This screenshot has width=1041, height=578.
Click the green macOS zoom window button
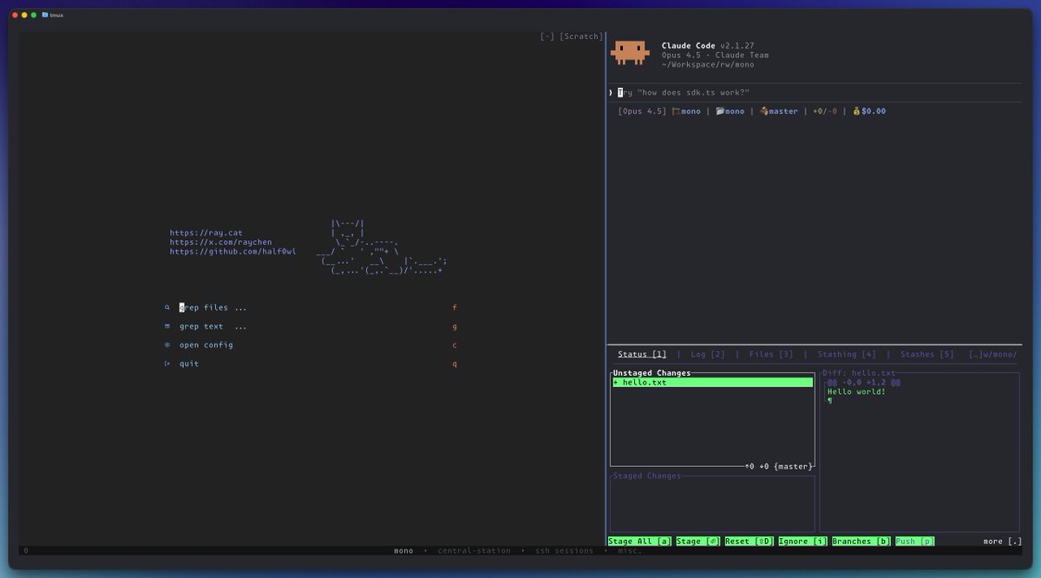(x=34, y=15)
